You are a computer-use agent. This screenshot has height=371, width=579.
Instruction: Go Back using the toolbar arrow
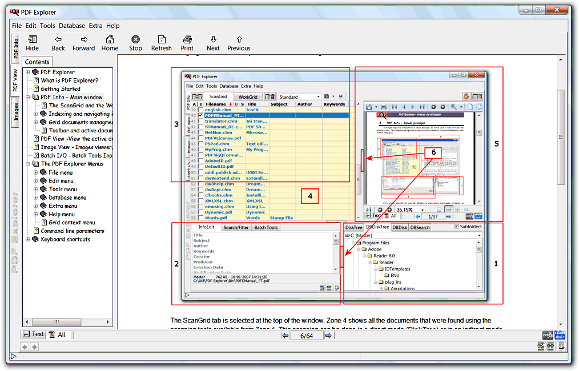point(58,40)
